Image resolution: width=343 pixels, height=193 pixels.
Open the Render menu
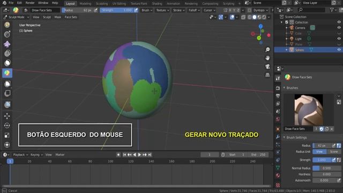tap(30, 3)
